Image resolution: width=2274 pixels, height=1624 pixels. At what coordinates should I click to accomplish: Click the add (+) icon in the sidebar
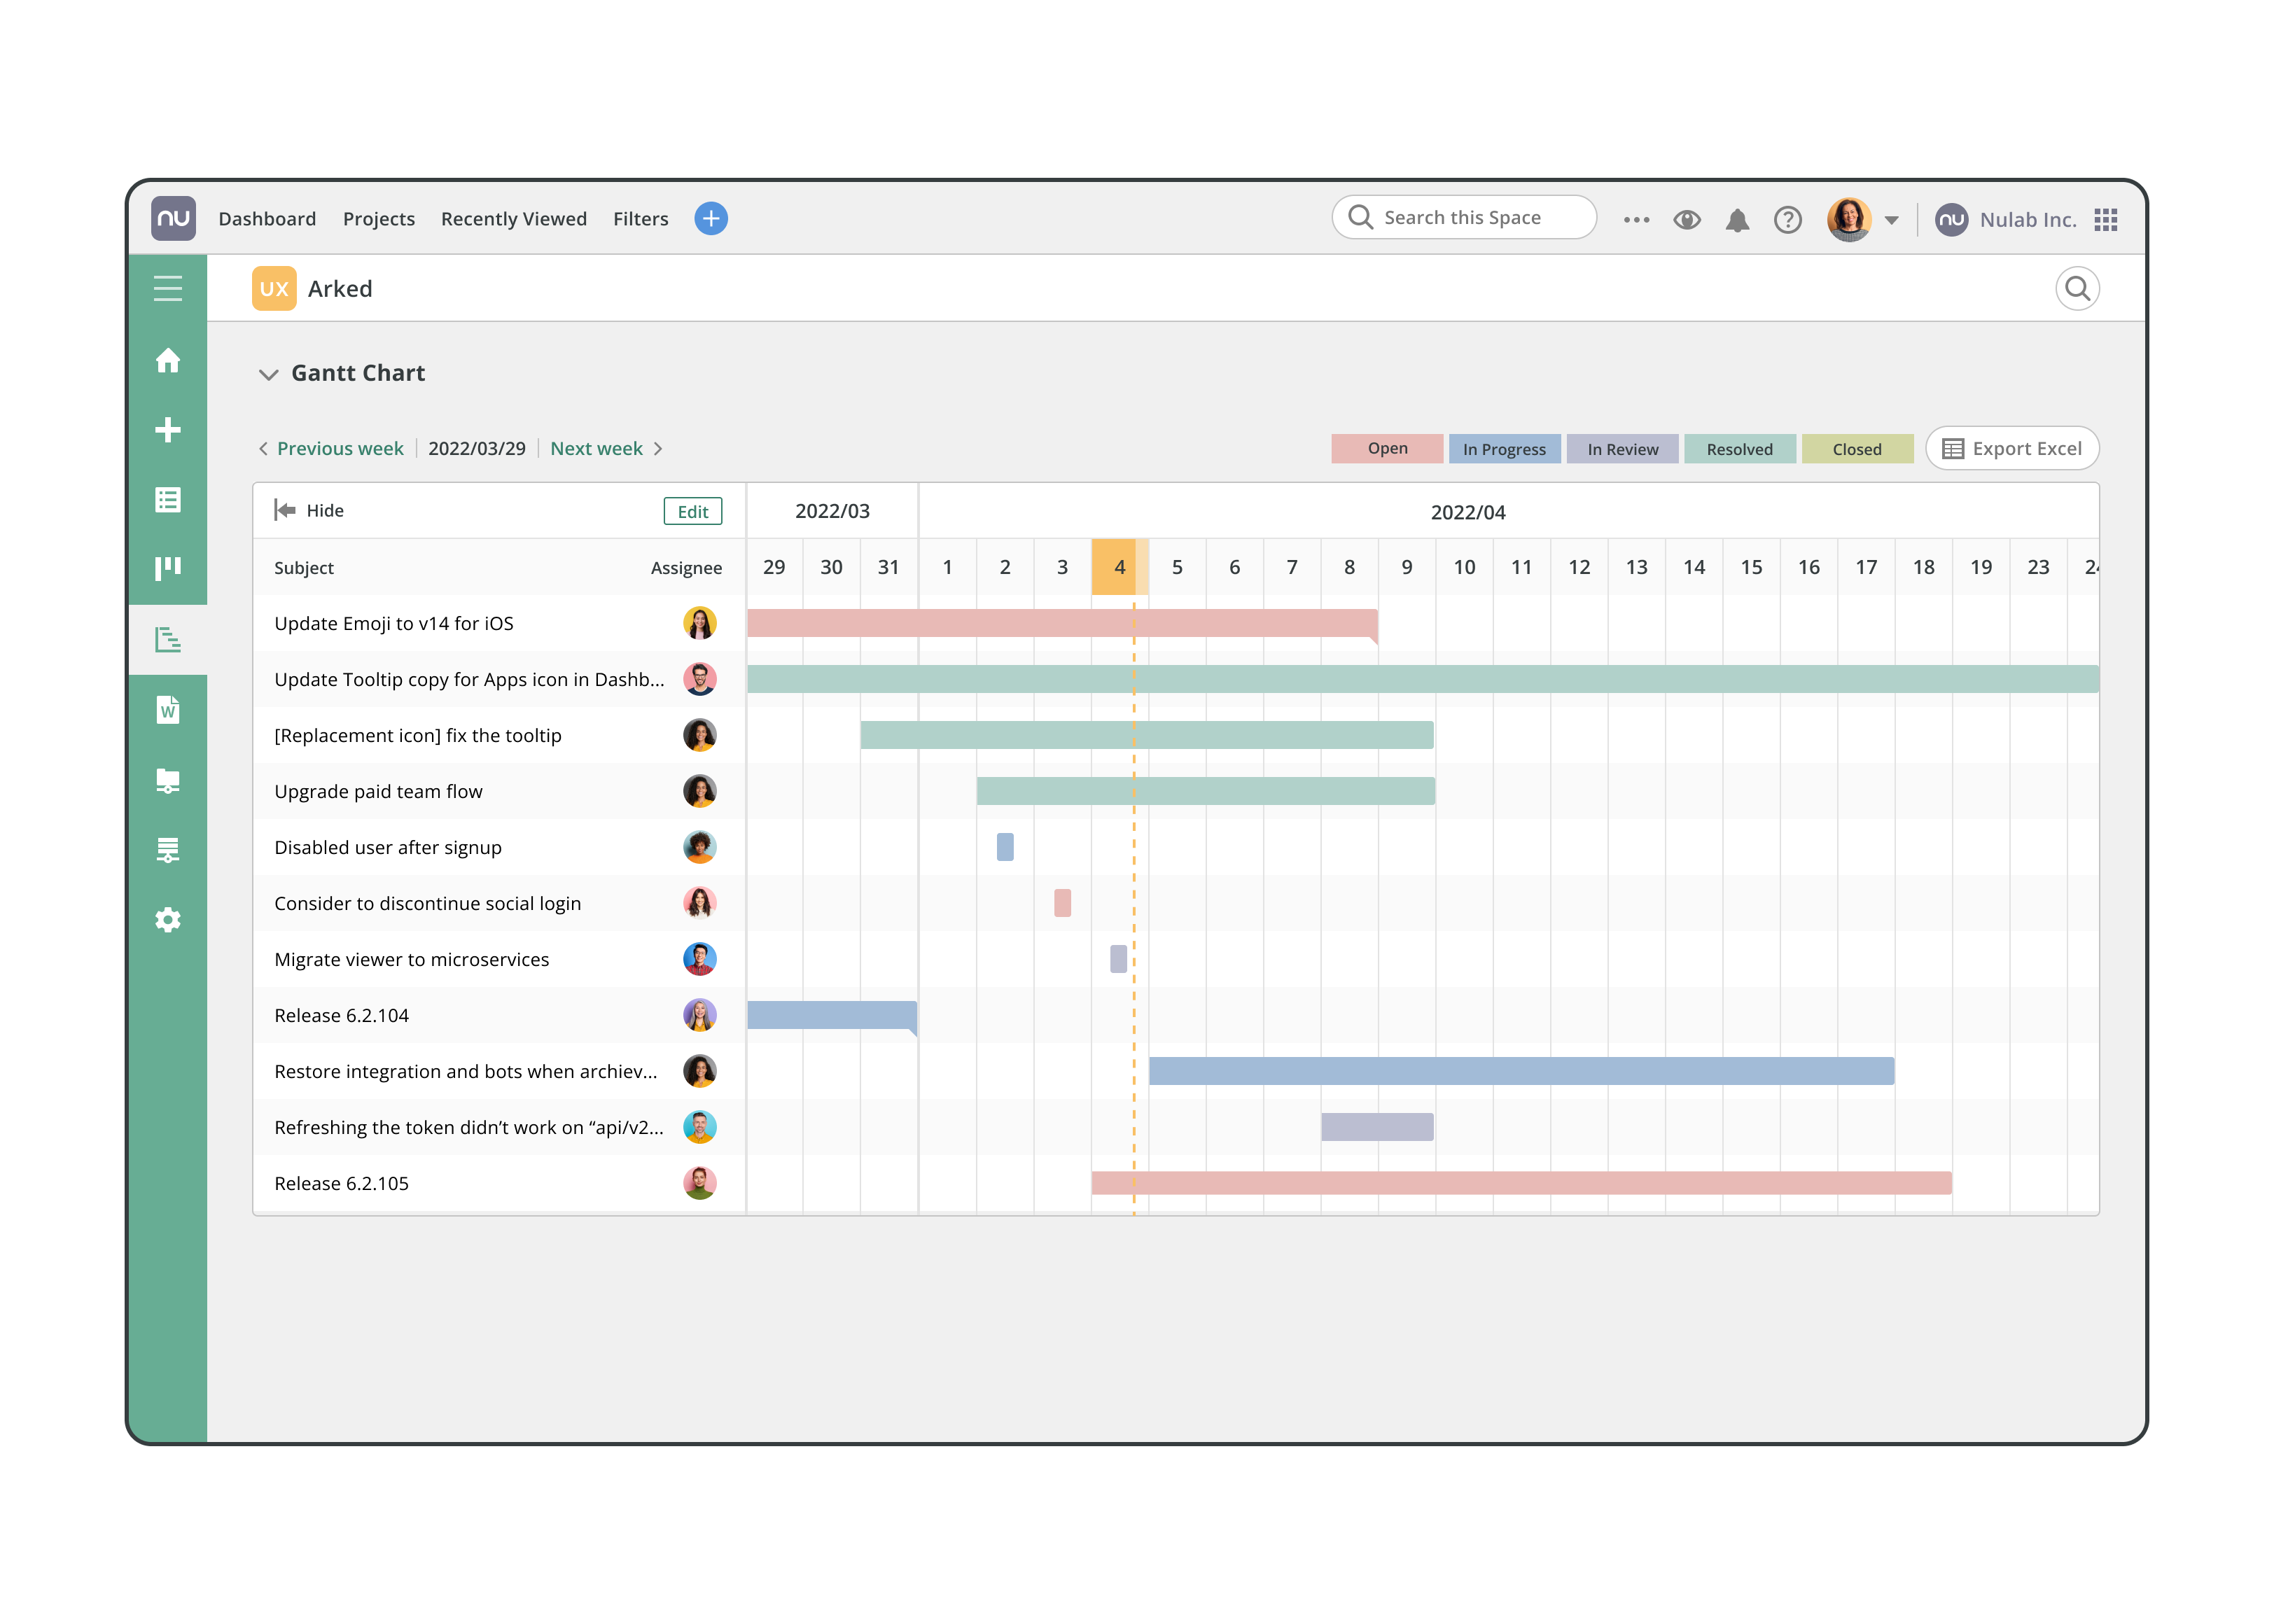click(168, 430)
